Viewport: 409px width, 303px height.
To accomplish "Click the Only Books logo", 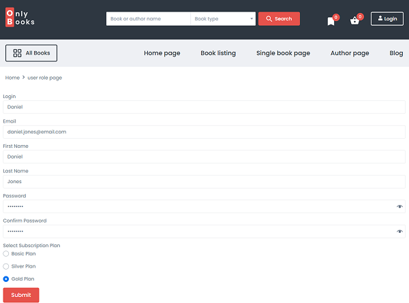I will click(20, 18).
